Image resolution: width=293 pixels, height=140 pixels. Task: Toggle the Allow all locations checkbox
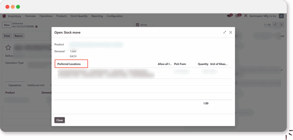[x=159, y=71]
